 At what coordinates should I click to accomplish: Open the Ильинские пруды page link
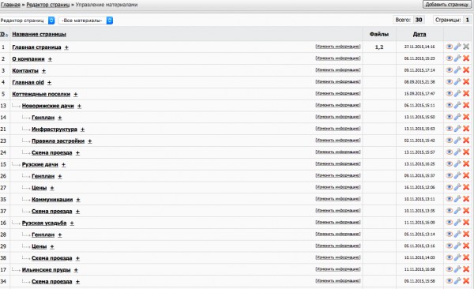(x=47, y=269)
